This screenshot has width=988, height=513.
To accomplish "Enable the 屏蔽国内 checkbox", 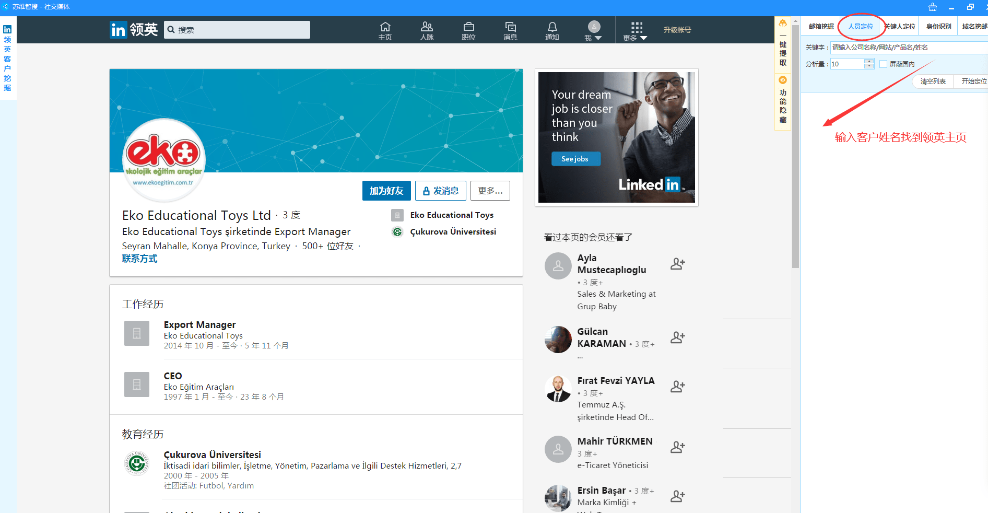I will point(883,64).
